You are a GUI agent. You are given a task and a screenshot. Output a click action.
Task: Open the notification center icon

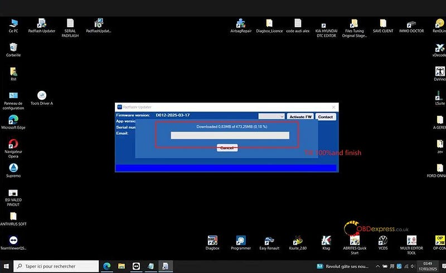click(x=443, y=266)
